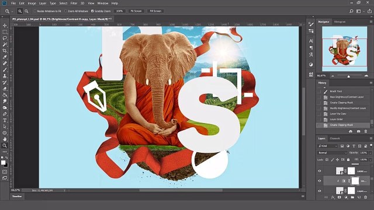Screen dimensions: 374x210
Task: Switch to the Channels tab
Action: (x=335, y=138)
